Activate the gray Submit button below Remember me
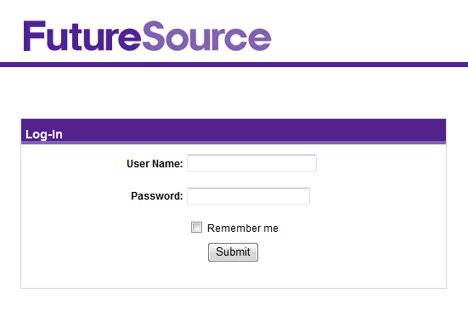The width and height of the screenshot is (468, 327). pyautogui.click(x=233, y=252)
